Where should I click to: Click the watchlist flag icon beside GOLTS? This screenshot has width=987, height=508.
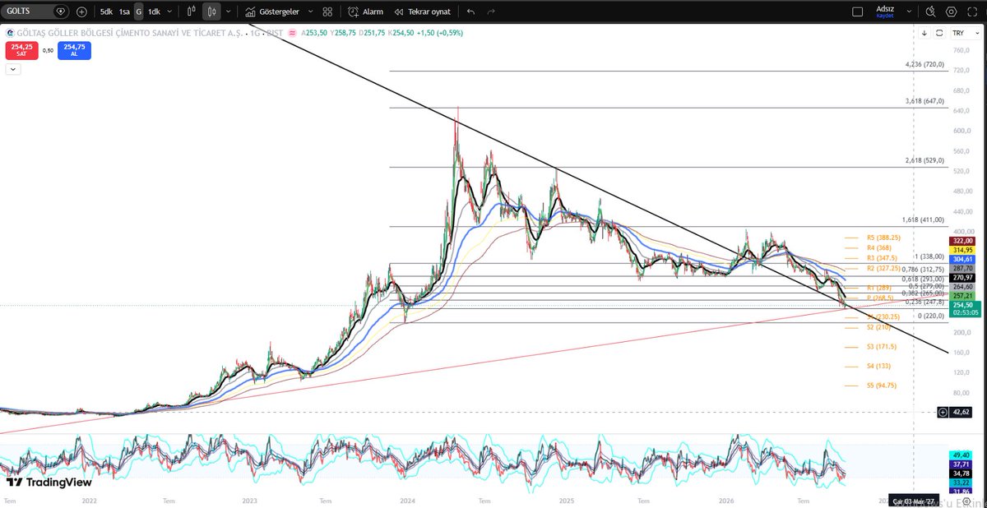pyautogui.click(x=61, y=12)
